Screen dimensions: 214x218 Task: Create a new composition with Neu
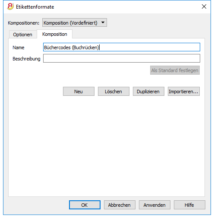[x=79, y=92]
